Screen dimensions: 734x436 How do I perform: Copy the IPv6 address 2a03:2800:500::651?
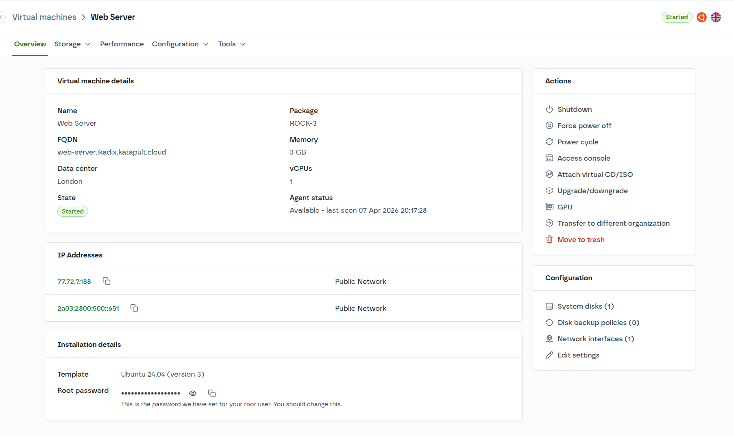134,308
